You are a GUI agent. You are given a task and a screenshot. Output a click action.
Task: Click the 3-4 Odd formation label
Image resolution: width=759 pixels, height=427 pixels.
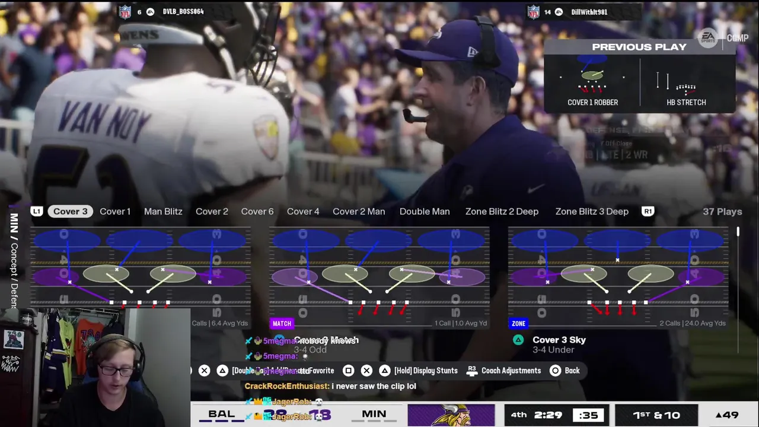click(310, 350)
